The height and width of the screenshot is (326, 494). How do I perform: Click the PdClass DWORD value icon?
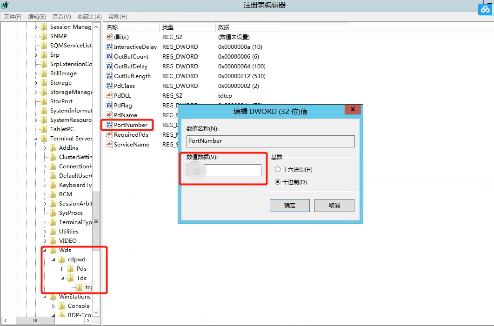click(109, 86)
